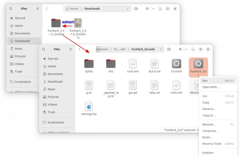Toggle list view in Downloads window
Image resolution: width=242 pixels, height=156 pixels.
coord(147,9)
